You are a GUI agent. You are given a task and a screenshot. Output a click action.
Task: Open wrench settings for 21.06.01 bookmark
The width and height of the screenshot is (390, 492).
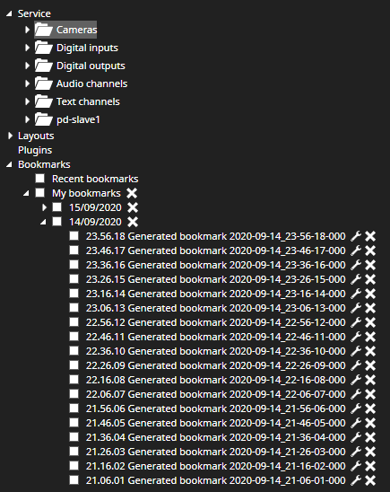click(356, 480)
